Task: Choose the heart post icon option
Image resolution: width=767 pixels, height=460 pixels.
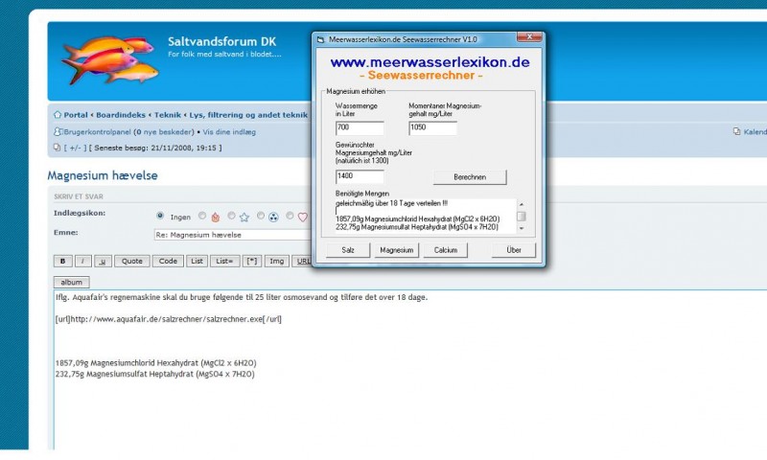Action: [x=302, y=217]
